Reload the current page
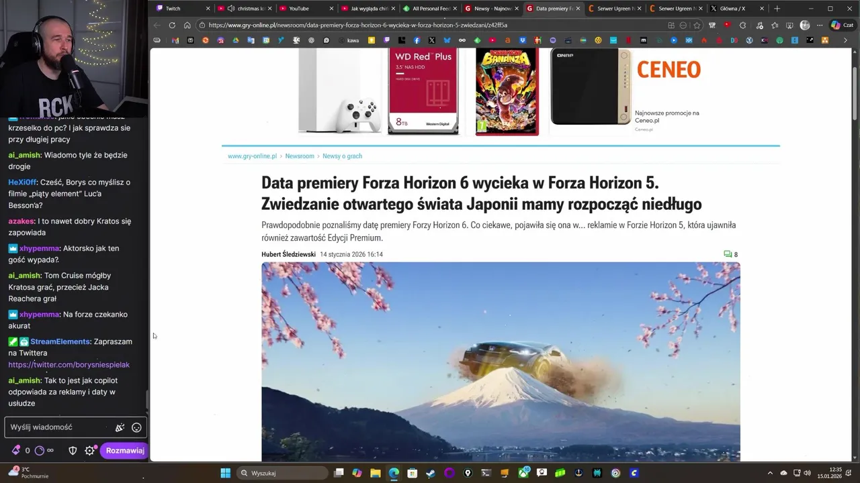Image resolution: width=860 pixels, height=483 pixels. pos(172,25)
